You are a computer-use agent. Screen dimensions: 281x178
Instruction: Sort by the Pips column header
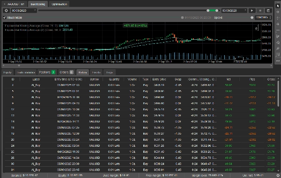252,79
